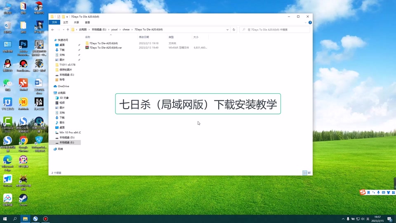Open the WeChat desktop icon

(x=7, y=85)
